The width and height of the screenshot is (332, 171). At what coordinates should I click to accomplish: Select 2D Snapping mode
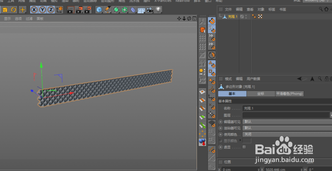212,46
